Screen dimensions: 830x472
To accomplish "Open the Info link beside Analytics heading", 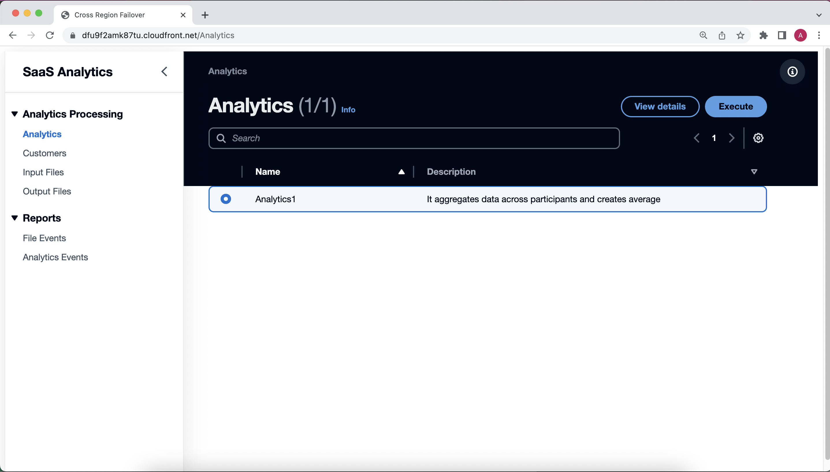I will pyautogui.click(x=348, y=110).
